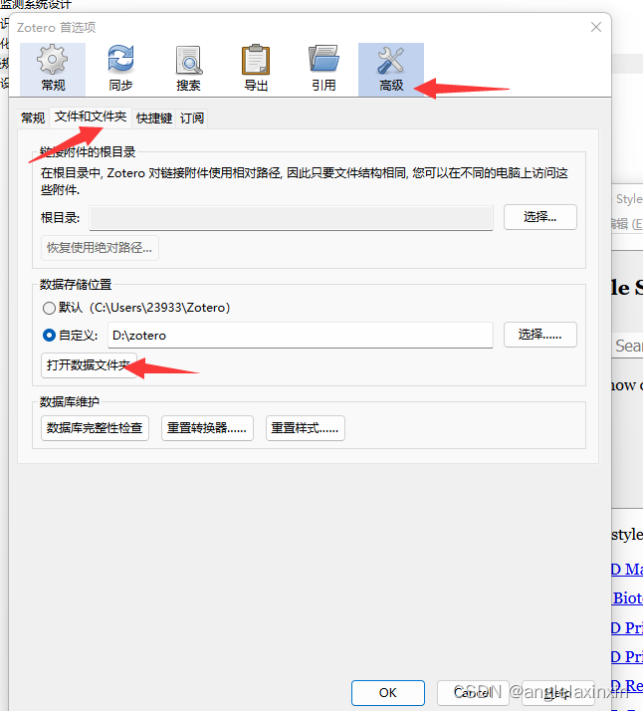Screen dimensions: 643x711
Task: Click 打开数据文件夹 button
Action: tap(89, 365)
